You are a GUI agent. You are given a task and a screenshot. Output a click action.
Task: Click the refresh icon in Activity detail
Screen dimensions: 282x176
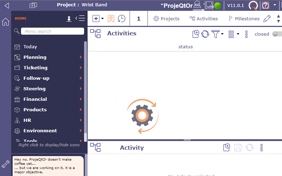pyautogui.click(x=250, y=148)
